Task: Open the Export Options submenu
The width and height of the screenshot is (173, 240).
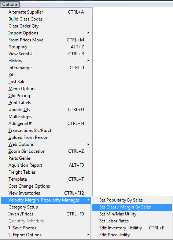Action: (46, 235)
